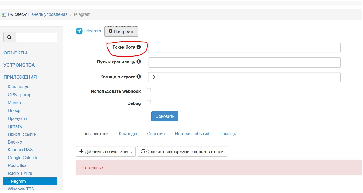363x193 pixels.
Task: Open Цитаты in the sidebar
Action: (15, 126)
